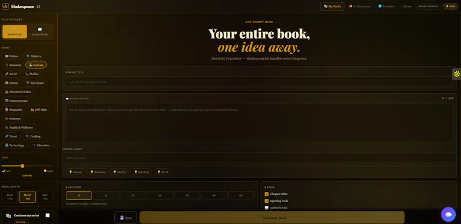
Task: Select 10 chapters option
Action: [106, 195]
